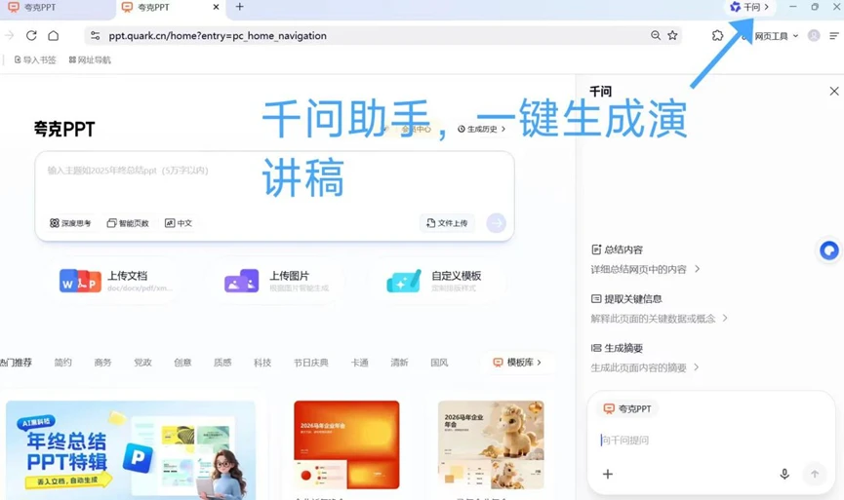This screenshot has width=844, height=500.
Task: Close the 千问 side panel
Action: (834, 91)
